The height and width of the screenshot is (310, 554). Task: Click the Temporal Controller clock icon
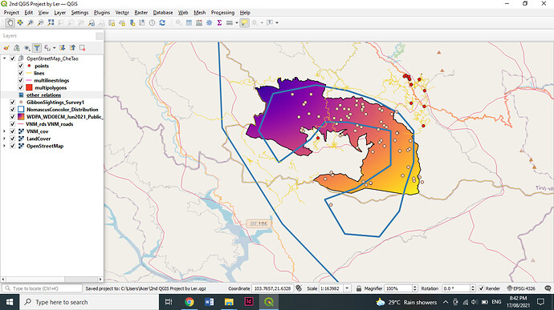point(152,23)
